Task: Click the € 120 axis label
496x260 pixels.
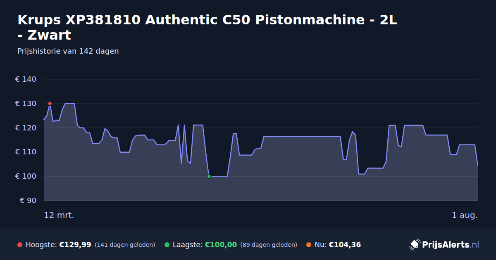Action: tap(26, 128)
